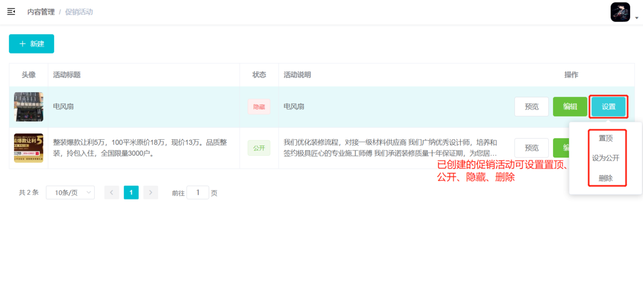Open the 整装爆款 row thumbnail image
The height and width of the screenshot is (304, 643).
(x=28, y=148)
